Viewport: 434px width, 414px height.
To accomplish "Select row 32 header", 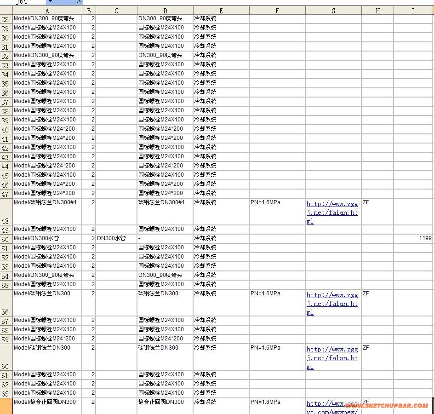I will 6,56.
